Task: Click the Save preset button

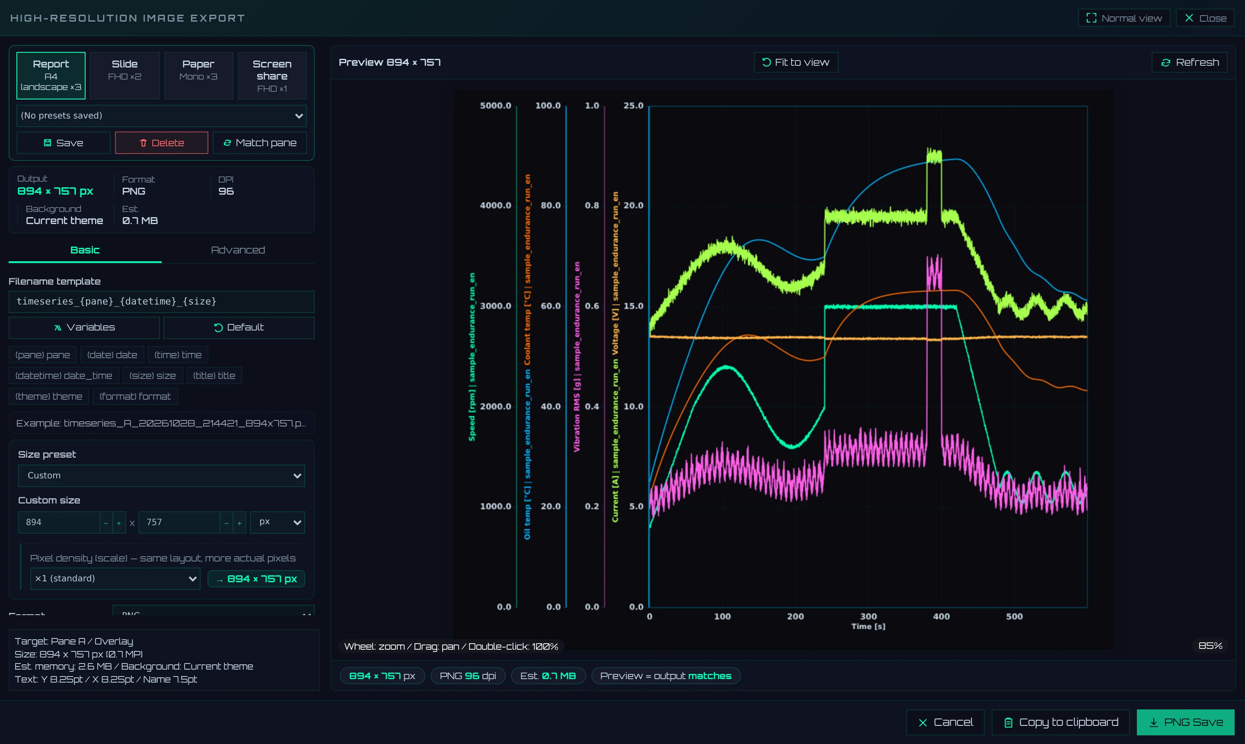Action: point(63,143)
